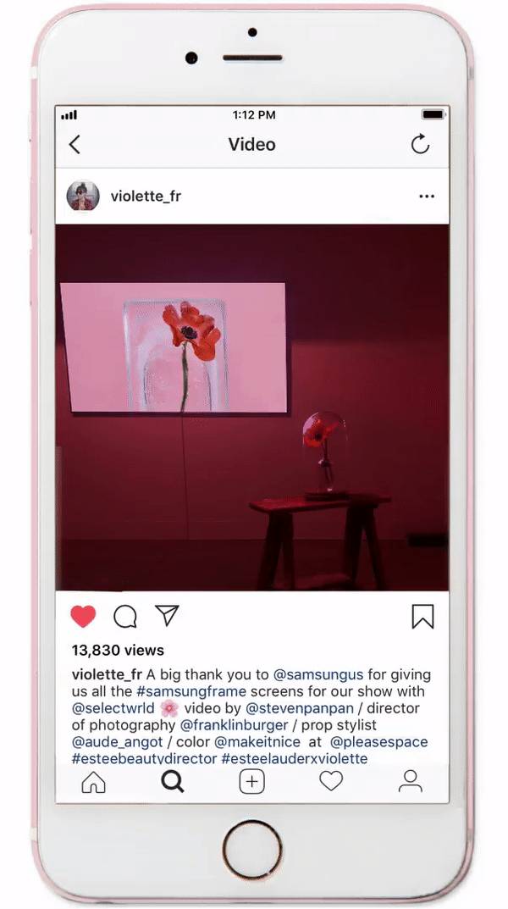Tap the video to pause playback
The image size is (508, 909).
tap(252, 407)
